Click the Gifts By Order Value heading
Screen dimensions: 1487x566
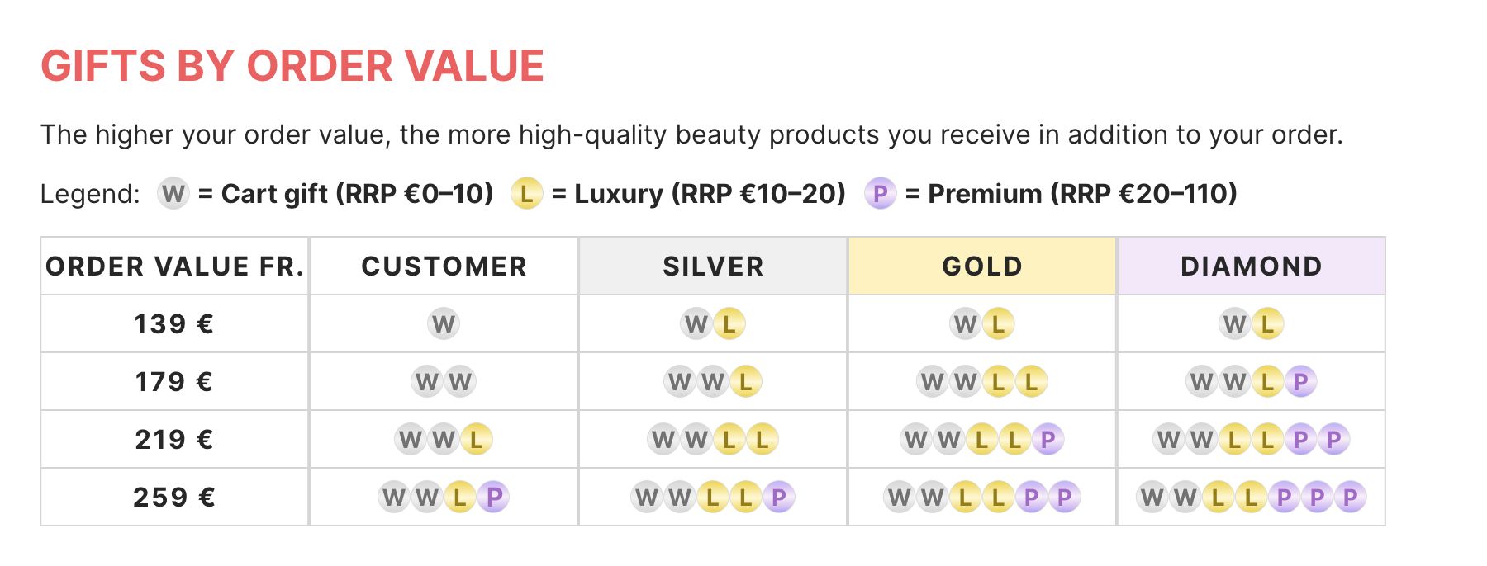[x=292, y=66]
